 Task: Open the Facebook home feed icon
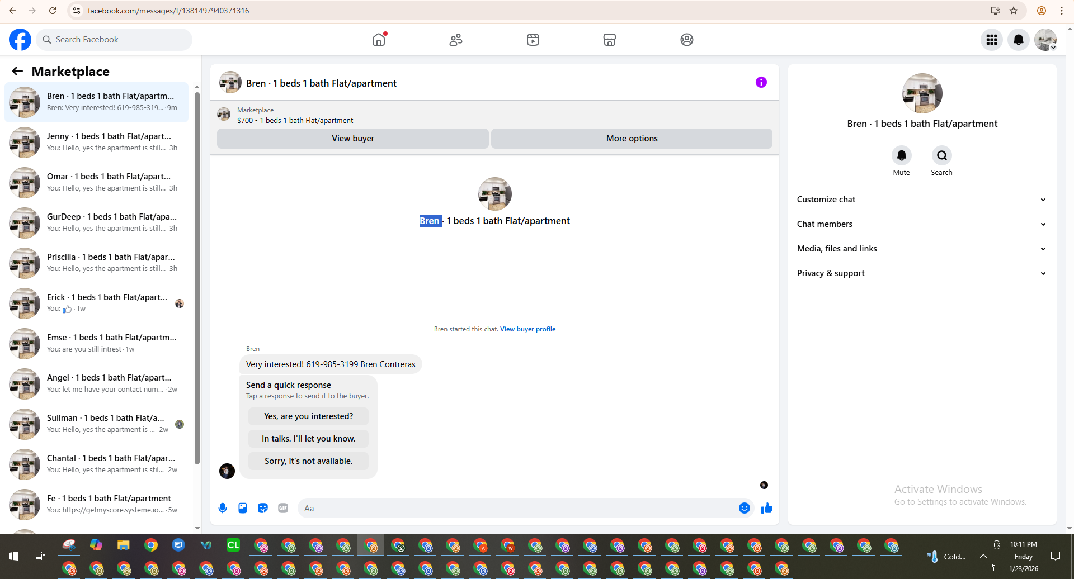point(379,40)
